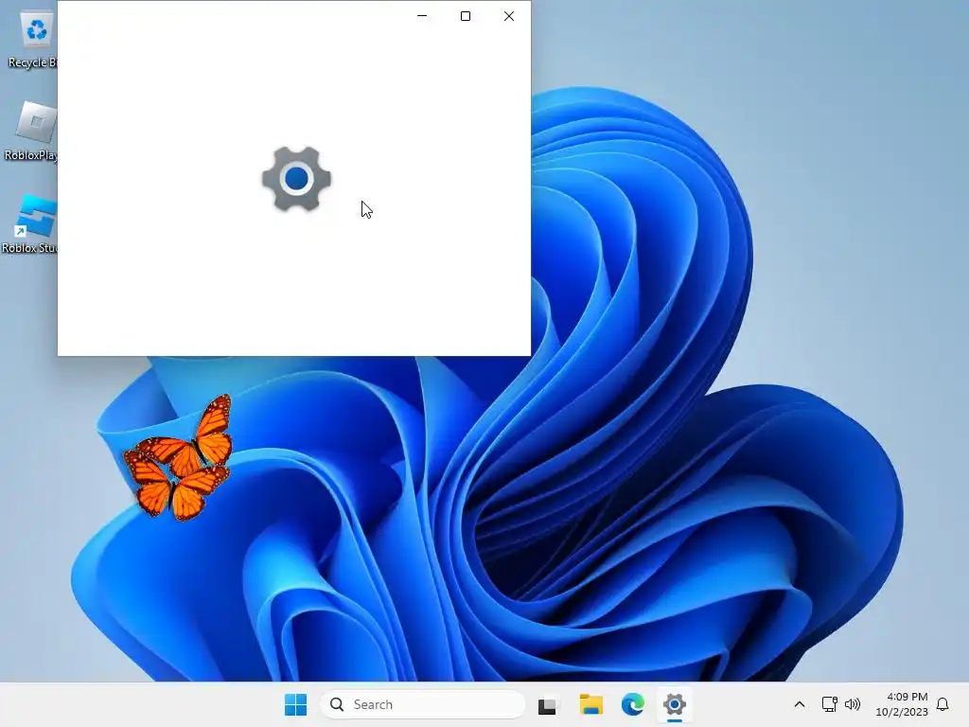Launch File Explorer from taskbar
The image size is (969, 727).
(x=590, y=704)
